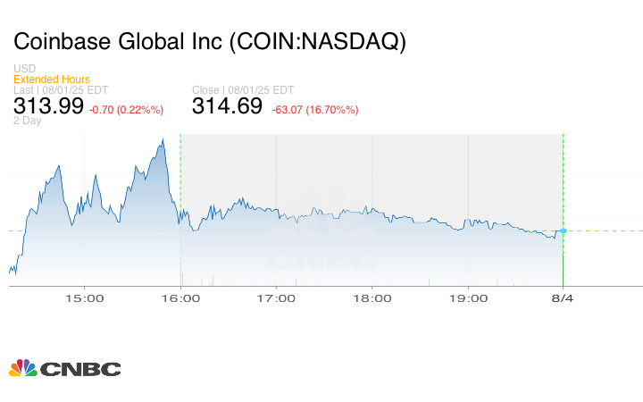Click the 16:00 time axis label
Screen dimensions: 643x402
[184, 298]
